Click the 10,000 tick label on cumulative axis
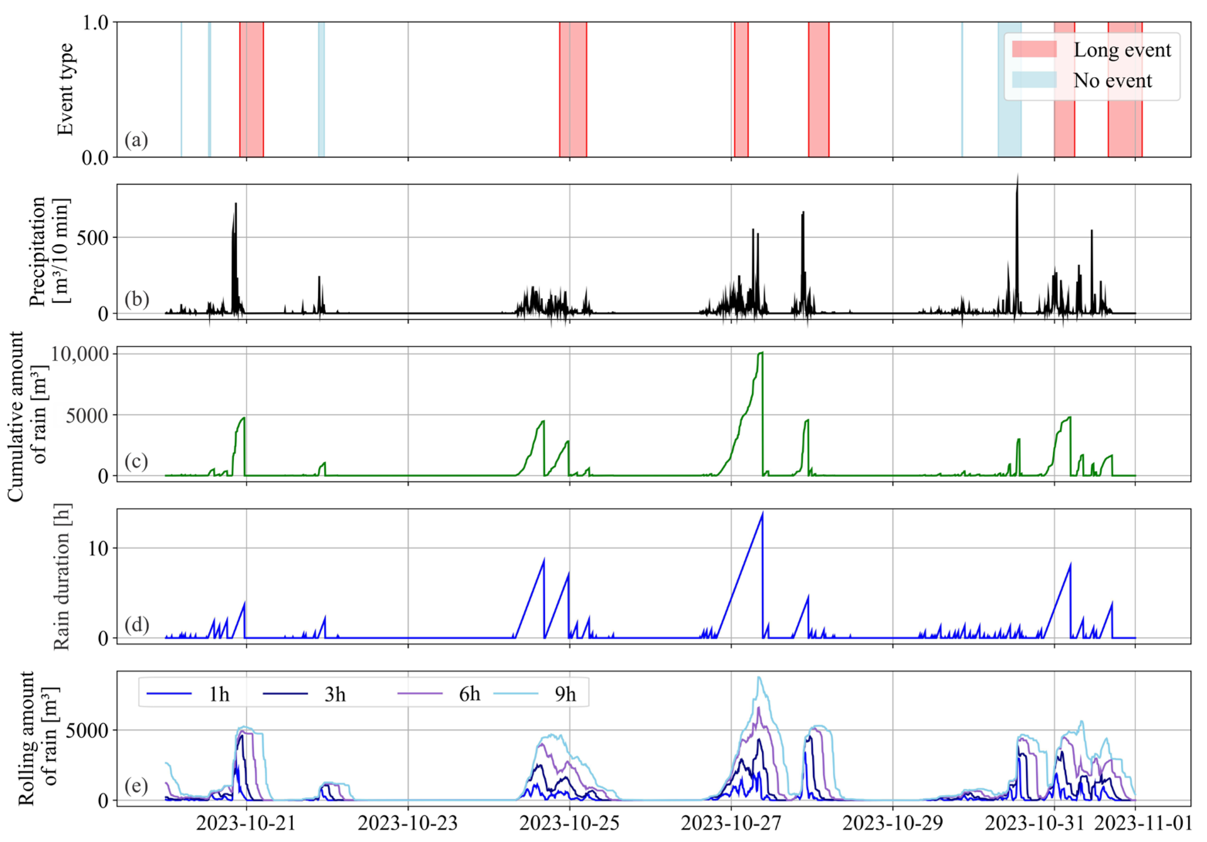 coord(80,354)
